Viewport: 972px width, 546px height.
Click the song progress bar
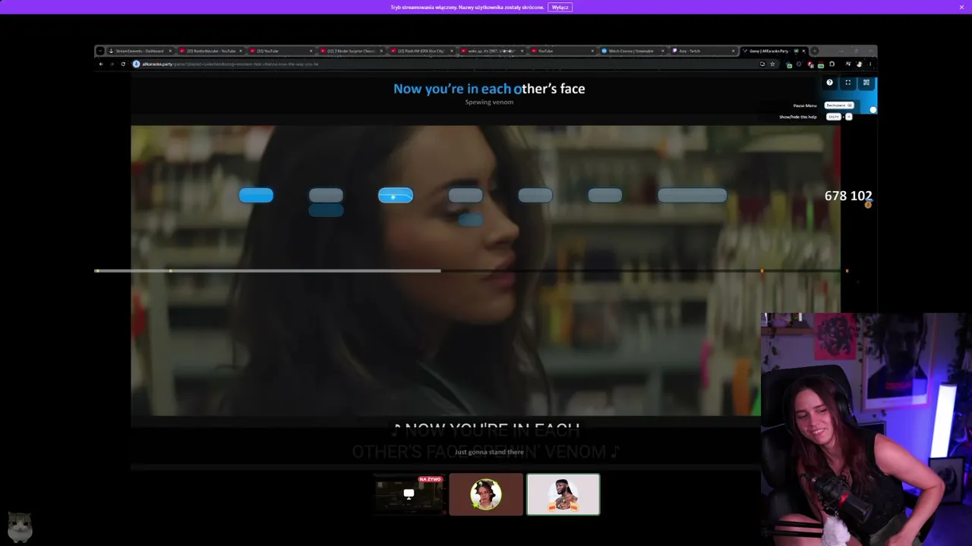pyautogui.click(x=471, y=271)
